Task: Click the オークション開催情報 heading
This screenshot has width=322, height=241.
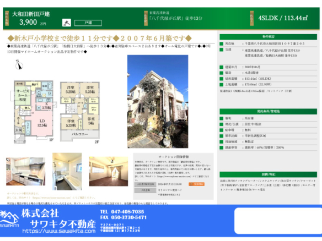Action: point(174,157)
